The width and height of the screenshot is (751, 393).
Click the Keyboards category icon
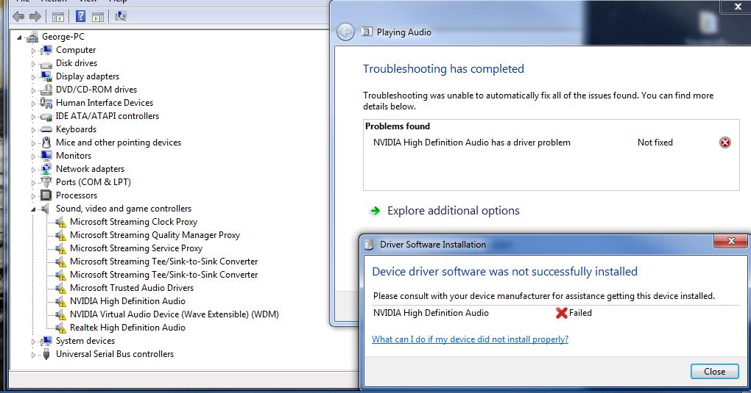46,129
